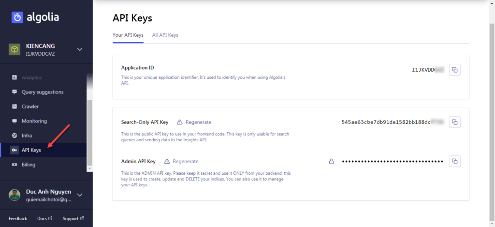Switch to the Your API Keys tab
This screenshot has height=227, width=495.
(128, 35)
